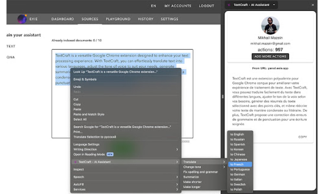The height and width of the screenshot is (194, 324).
Task: Copy the French translation with COPY
Action: click(x=303, y=137)
